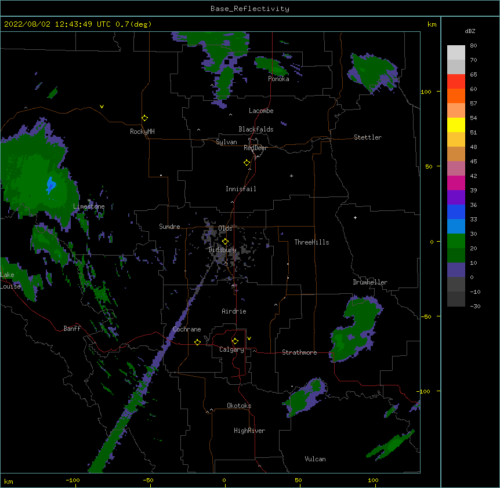Click the Calgary city label
The width and height of the screenshot is (500, 488).
pyautogui.click(x=231, y=349)
